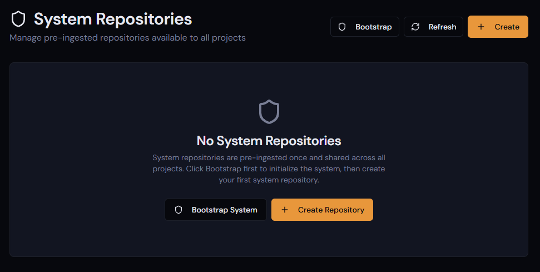Refresh the system repositories list
540x272 pixels.
pyautogui.click(x=433, y=27)
